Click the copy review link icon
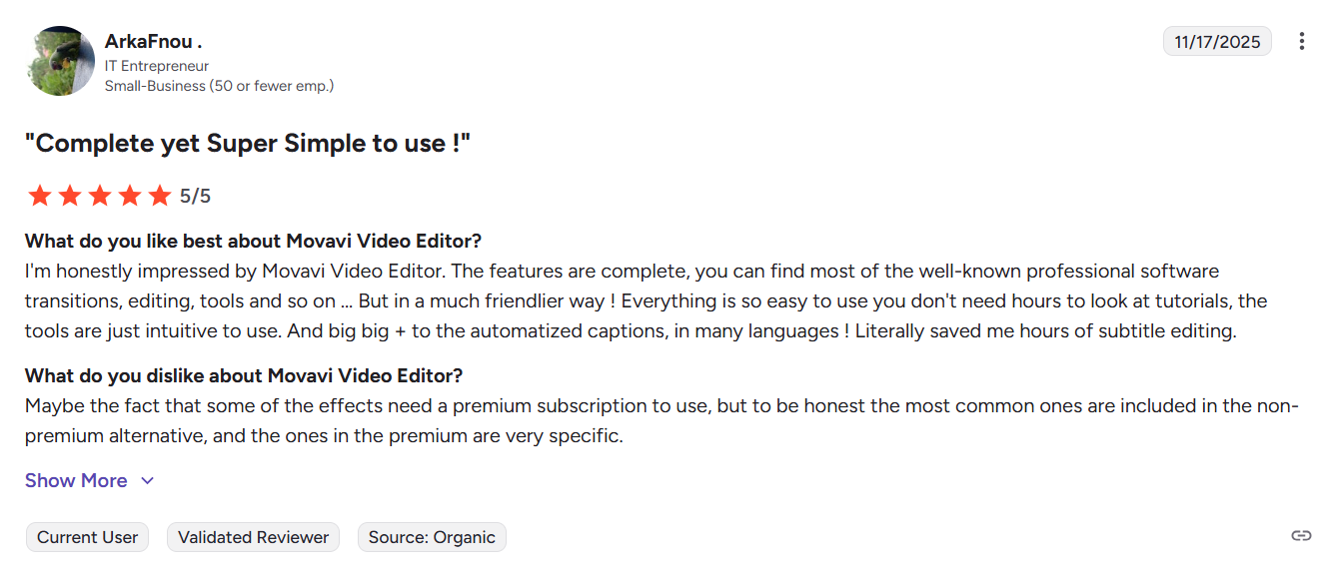Image resolution: width=1341 pixels, height=579 pixels. [1301, 536]
